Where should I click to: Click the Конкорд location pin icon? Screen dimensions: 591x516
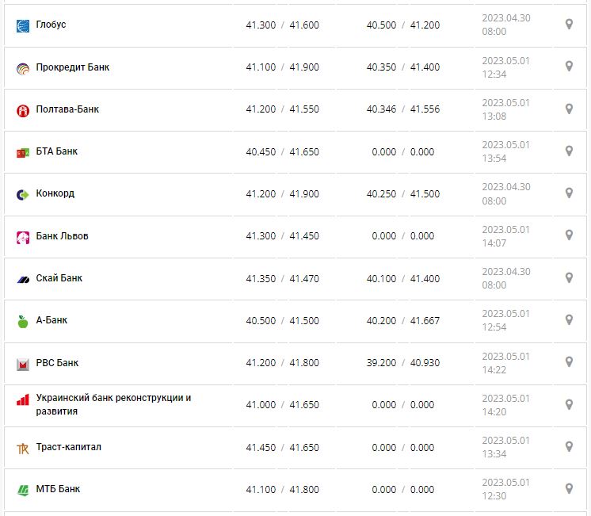tap(569, 193)
